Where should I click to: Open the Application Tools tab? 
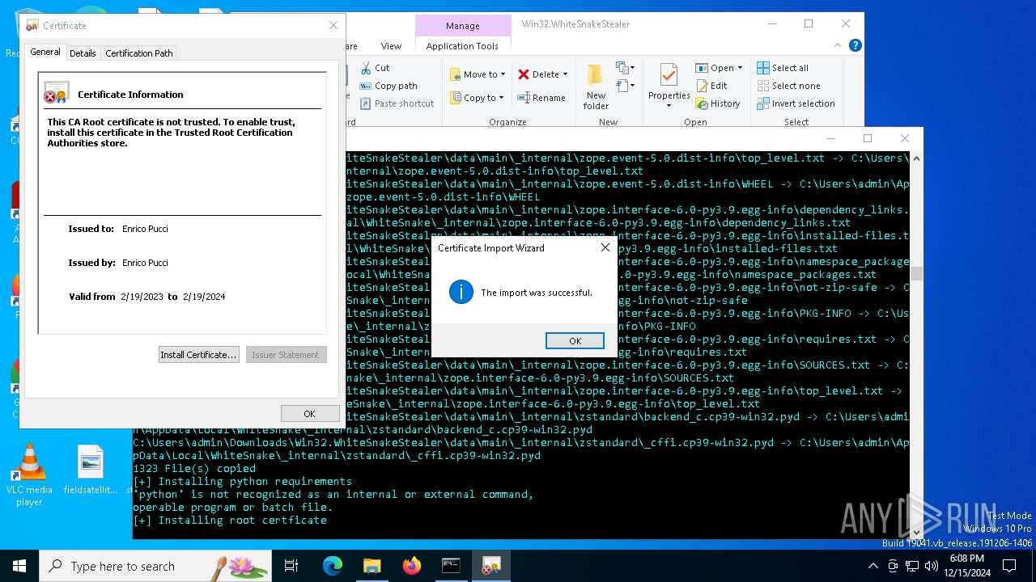pos(462,46)
